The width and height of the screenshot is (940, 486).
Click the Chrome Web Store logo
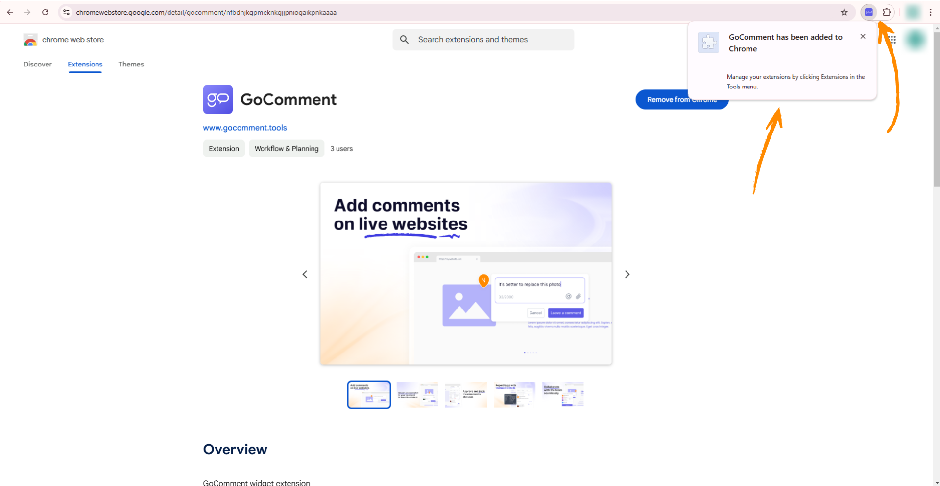(x=30, y=40)
